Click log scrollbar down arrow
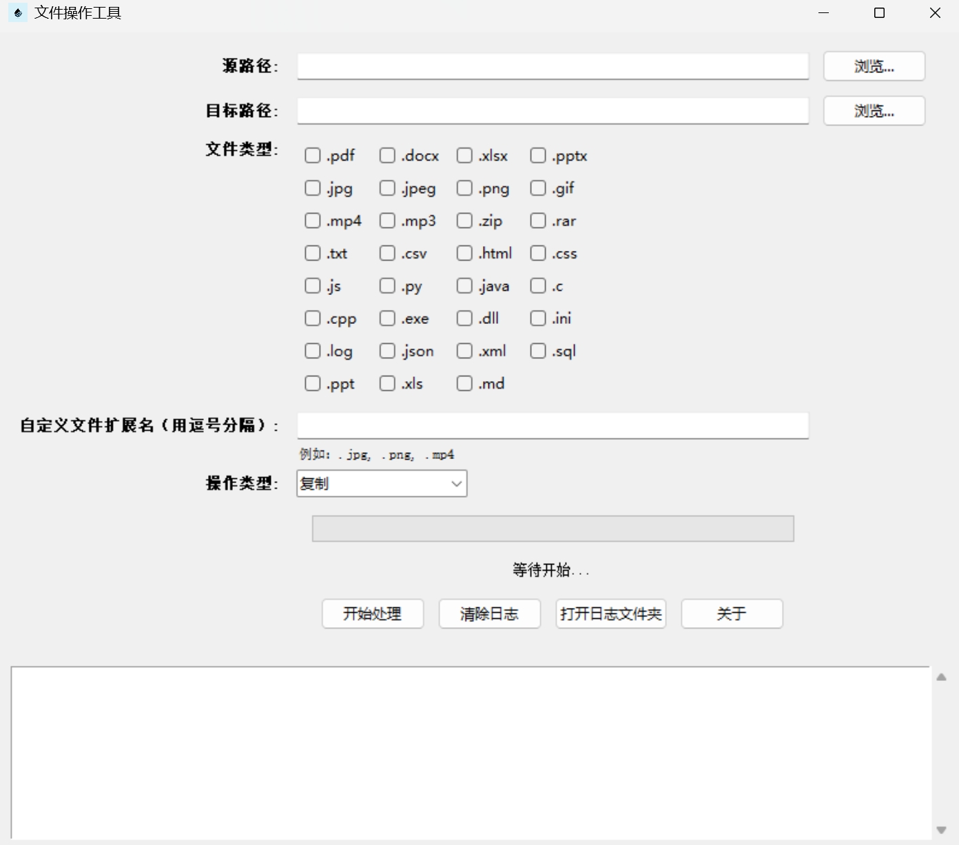Screen dimensions: 959x845 tap(942, 830)
